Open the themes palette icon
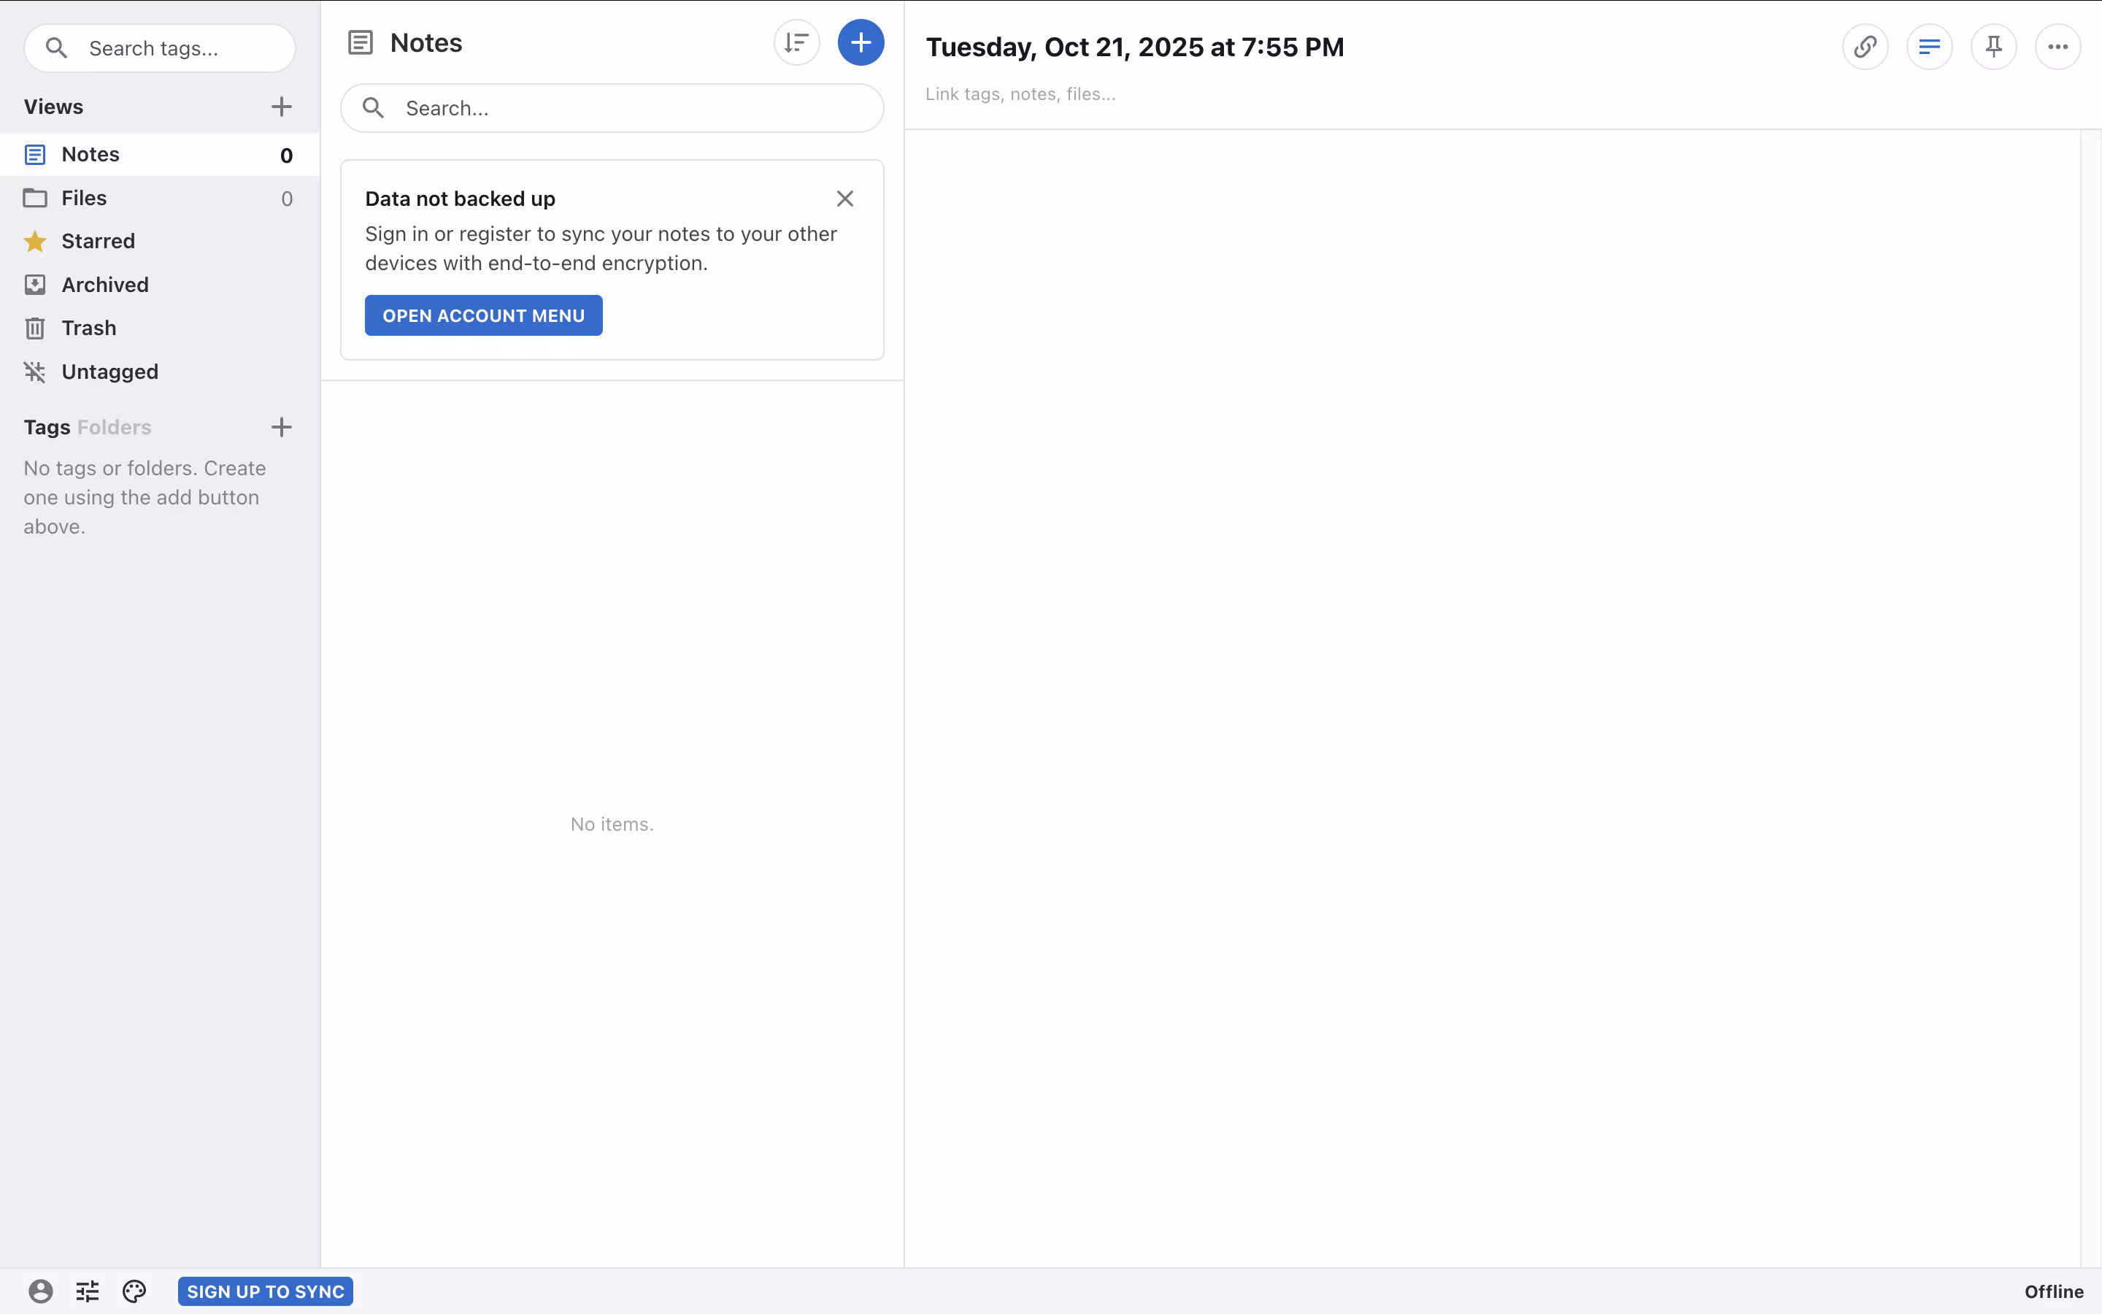This screenshot has width=2102, height=1314. 134,1291
